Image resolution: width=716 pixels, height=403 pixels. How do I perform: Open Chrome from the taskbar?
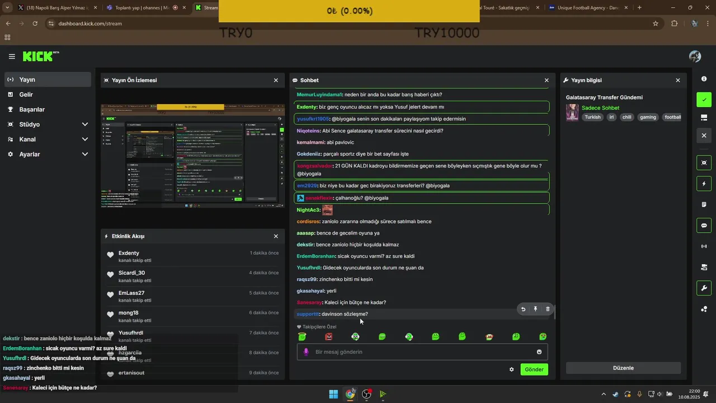tap(350, 394)
